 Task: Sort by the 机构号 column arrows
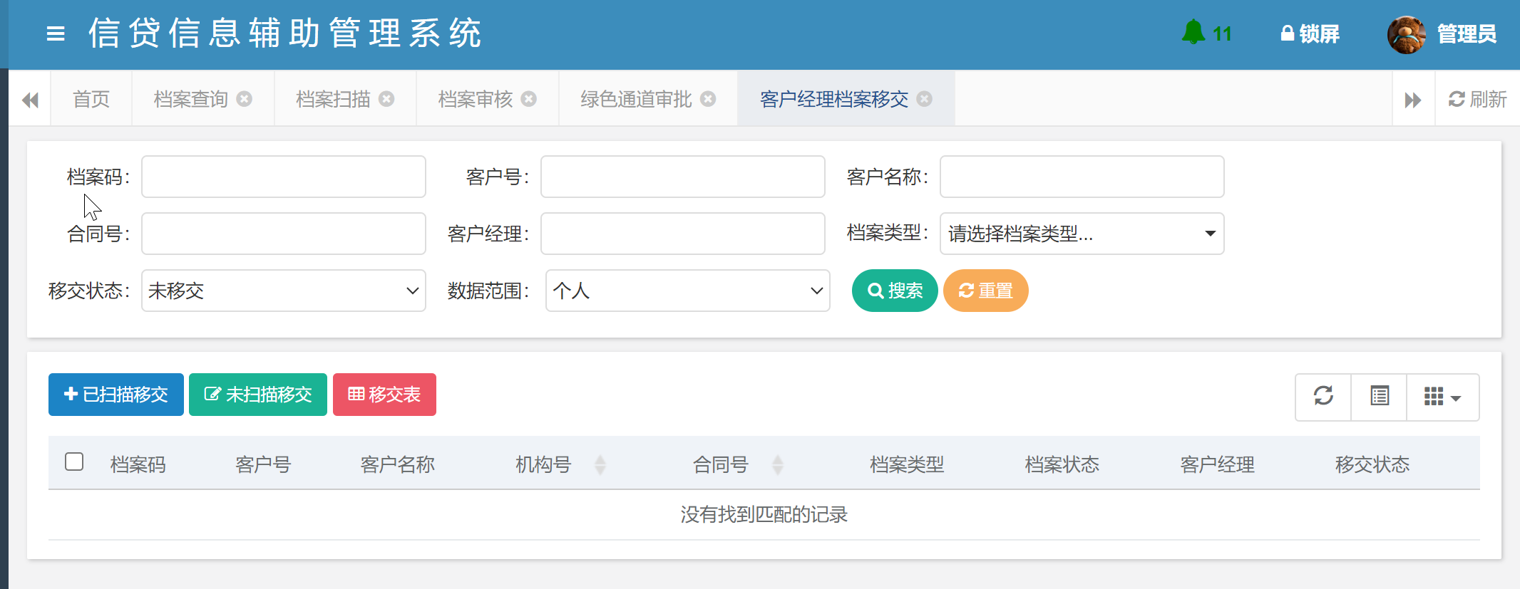click(600, 465)
